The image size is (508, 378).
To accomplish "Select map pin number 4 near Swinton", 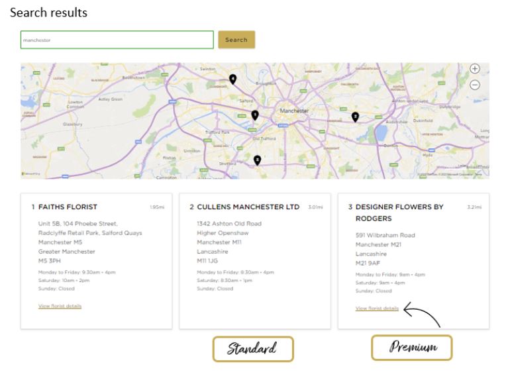I will pos(232,79).
